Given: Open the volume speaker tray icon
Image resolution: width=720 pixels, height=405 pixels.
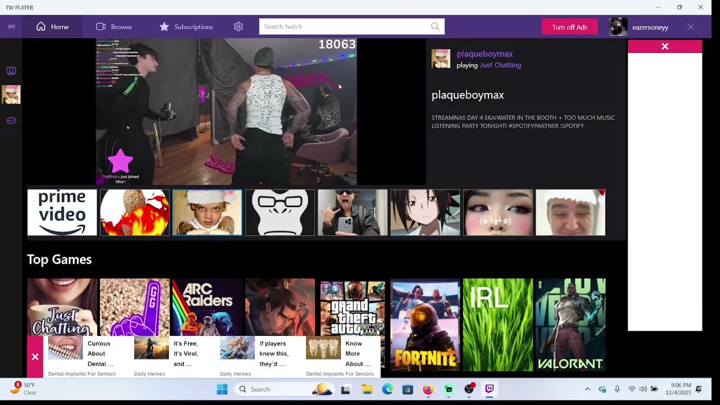Looking at the screenshot, I should click(x=643, y=389).
